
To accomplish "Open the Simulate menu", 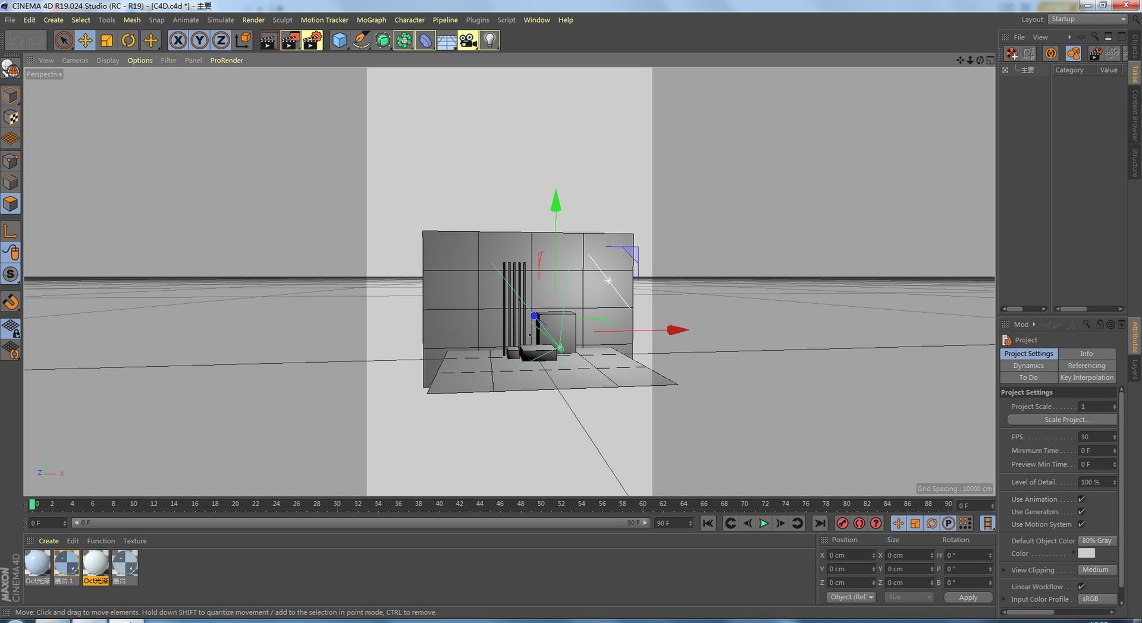I will point(220,20).
